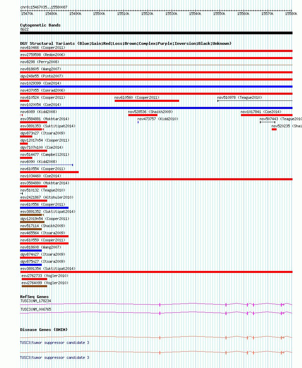Image resolution: width=302 pixels, height=368 pixels.
Task: Open first TUSC3 tumor suppressor candidate 3 link
Action: [x=54, y=343]
